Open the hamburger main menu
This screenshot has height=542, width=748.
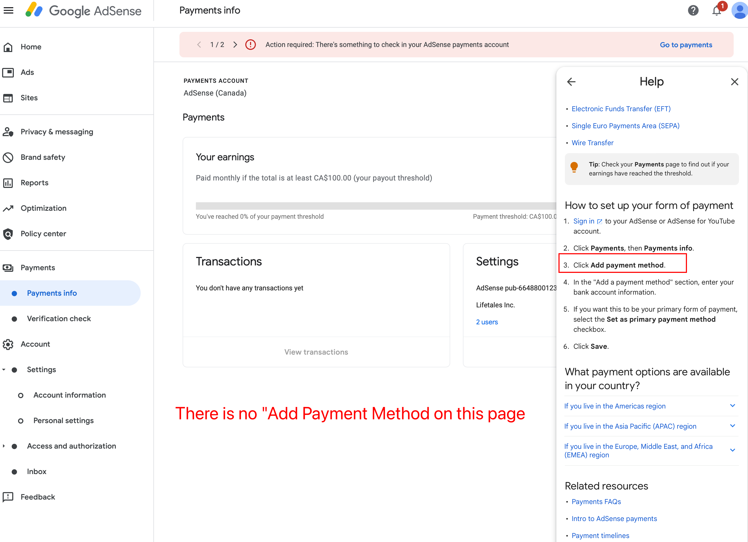(8, 11)
